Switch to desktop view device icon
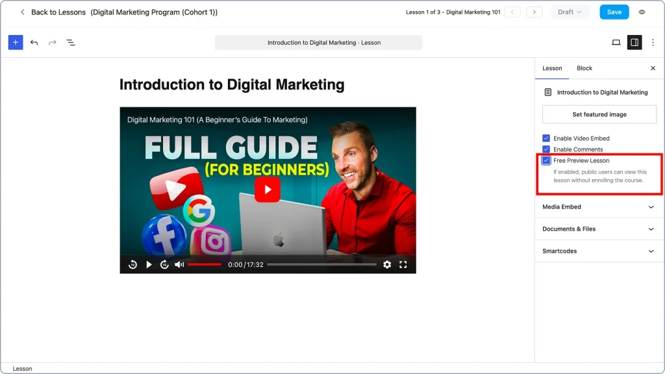 pyautogui.click(x=616, y=42)
